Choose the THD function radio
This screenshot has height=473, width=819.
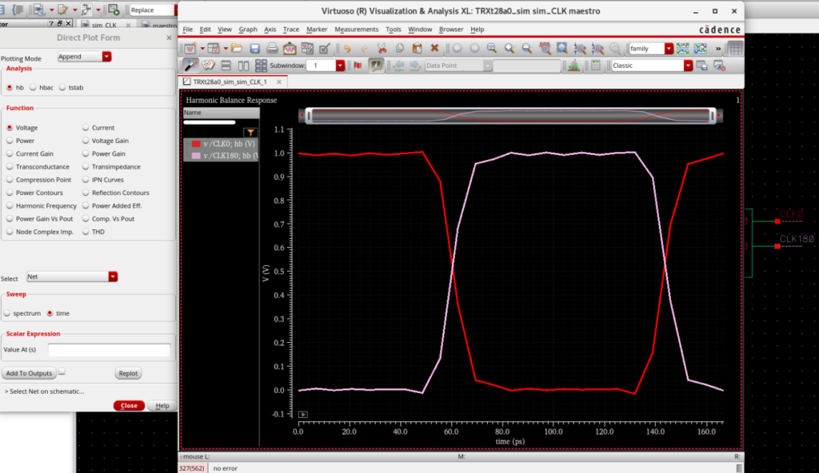coord(86,232)
